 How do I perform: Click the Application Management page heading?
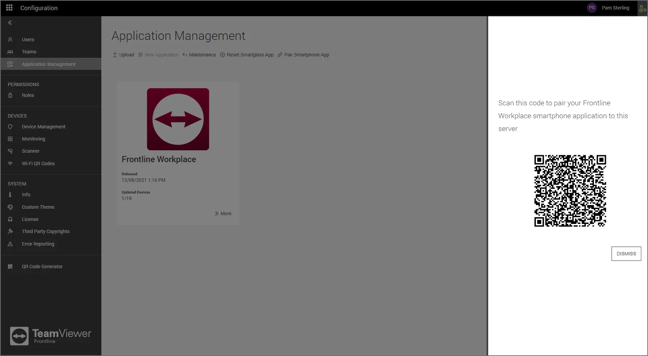pos(178,36)
